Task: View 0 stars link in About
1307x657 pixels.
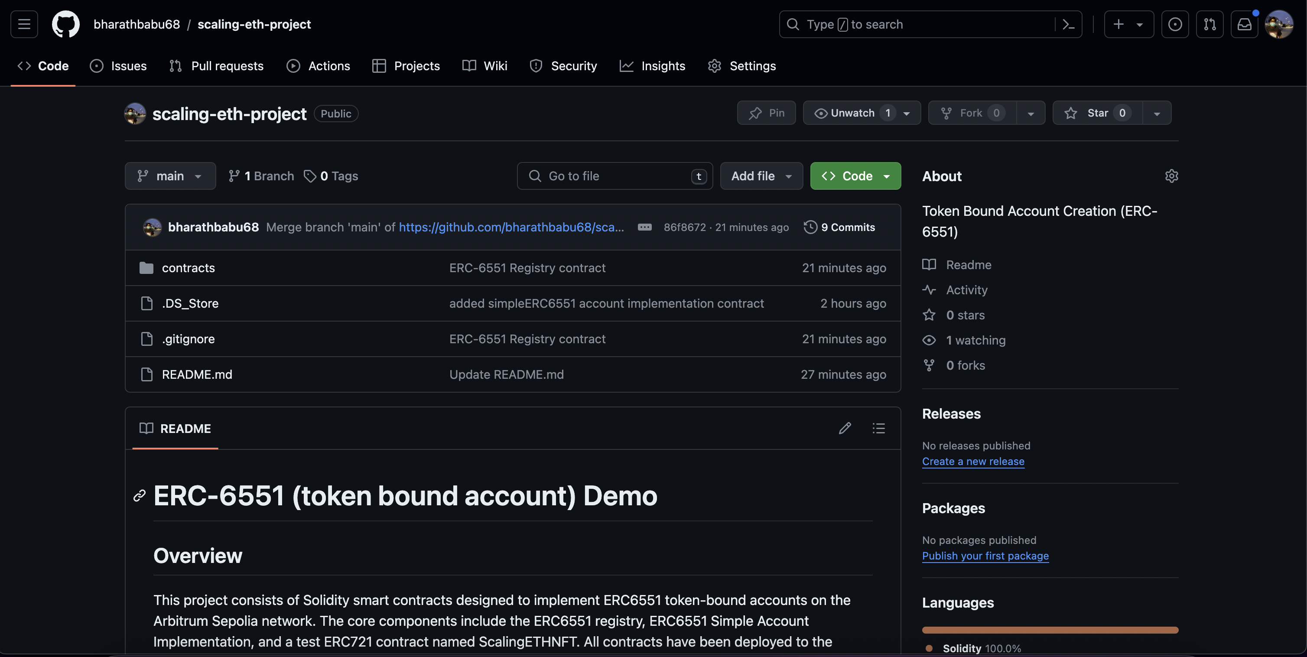Action: tap(953, 315)
